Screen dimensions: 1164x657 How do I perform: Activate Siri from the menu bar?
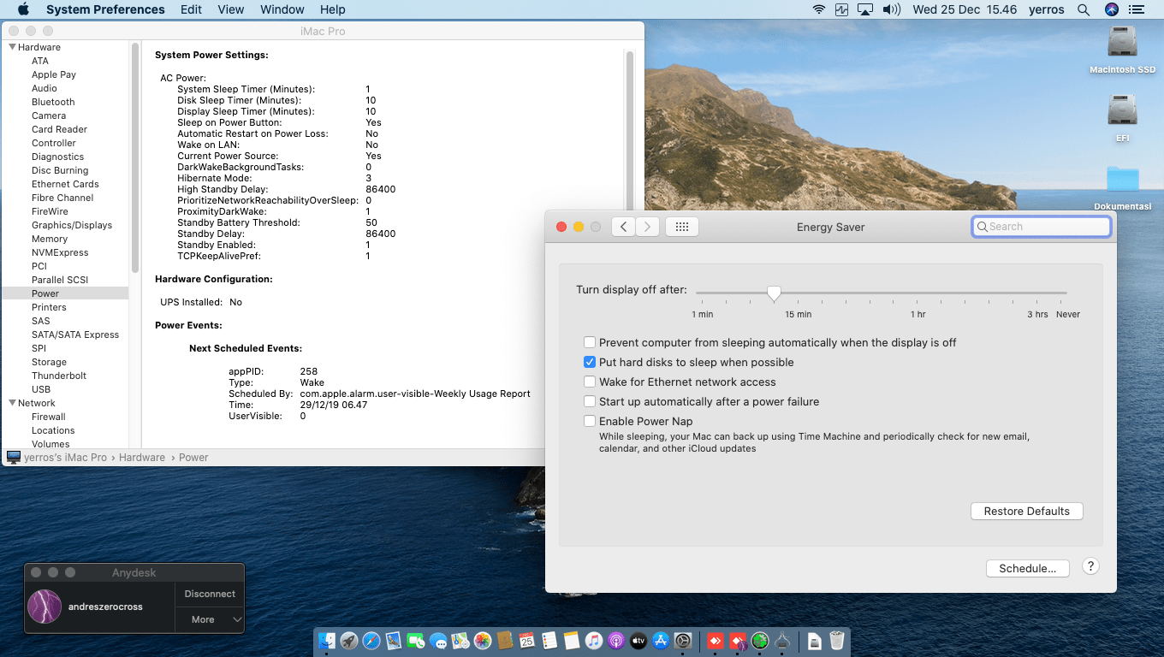[x=1112, y=9]
